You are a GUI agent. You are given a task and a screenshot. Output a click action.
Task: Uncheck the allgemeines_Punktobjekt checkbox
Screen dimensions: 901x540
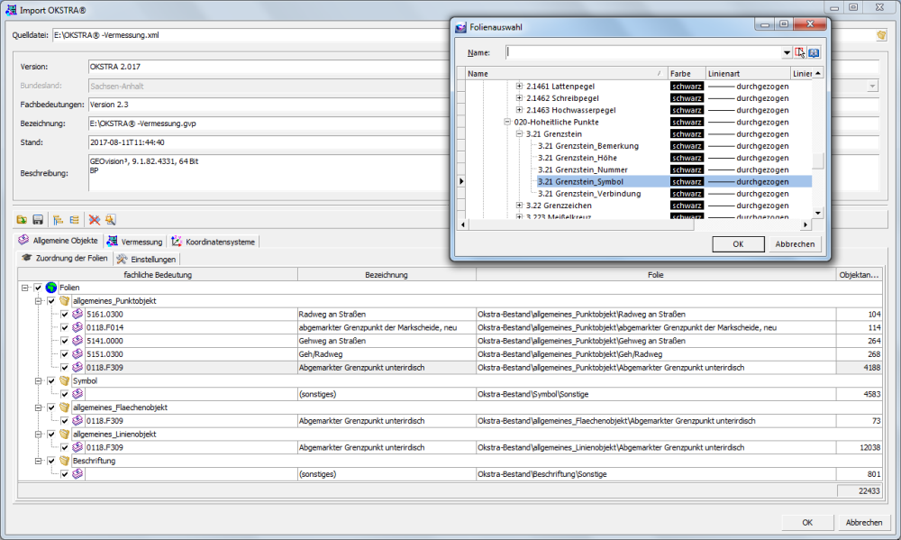(51, 301)
